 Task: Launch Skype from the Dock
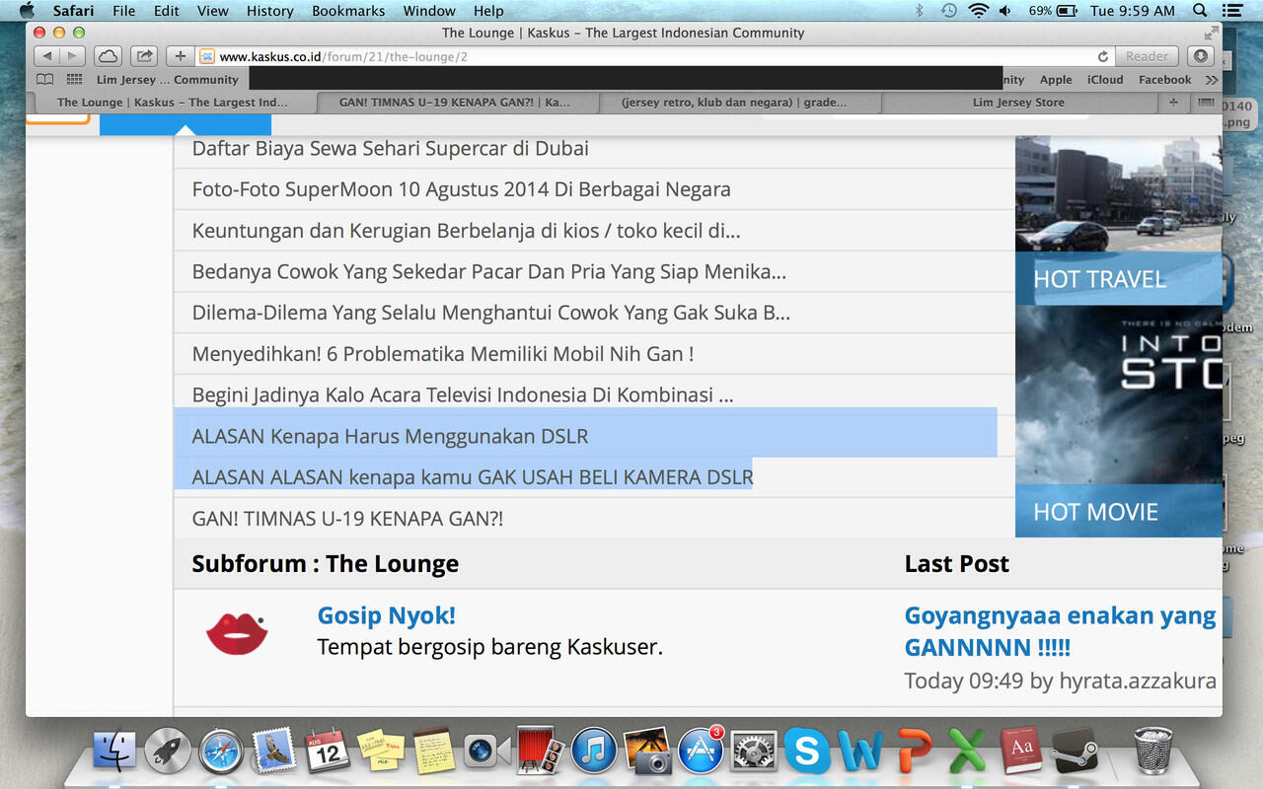[807, 753]
